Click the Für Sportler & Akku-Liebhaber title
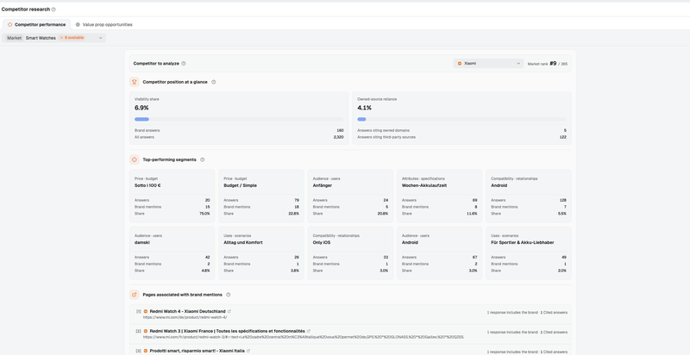The image size is (690, 355). pos(523,242)
